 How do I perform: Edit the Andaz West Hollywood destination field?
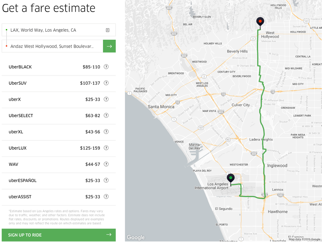click(x=52, y=46)
